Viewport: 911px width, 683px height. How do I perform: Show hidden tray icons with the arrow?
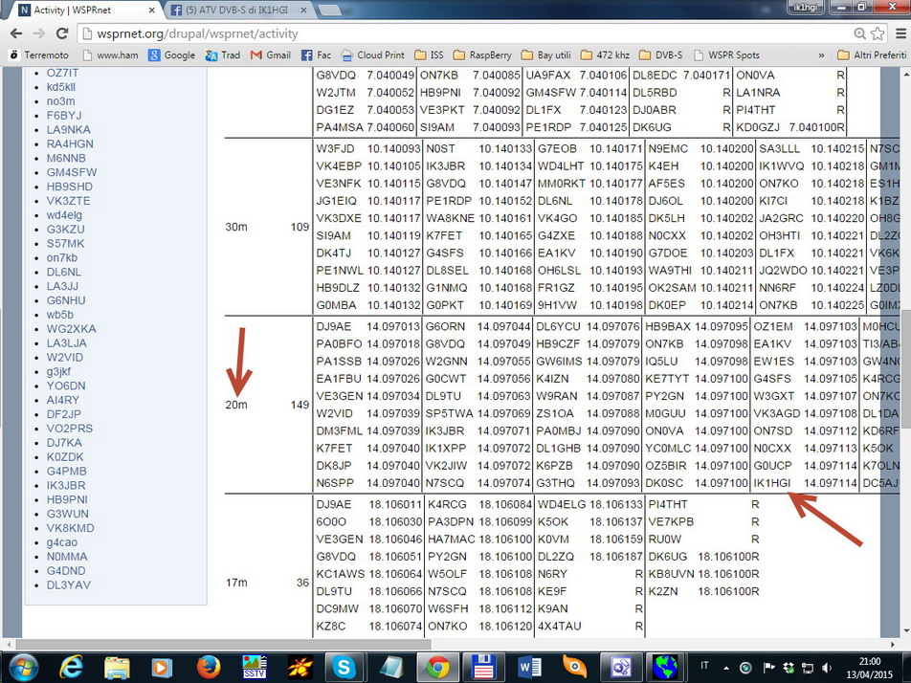coord(725,668)
